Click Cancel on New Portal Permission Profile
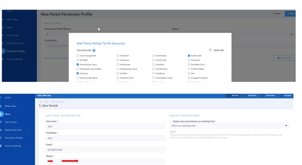This screenshot has width=302, height=165. (277, 13)
